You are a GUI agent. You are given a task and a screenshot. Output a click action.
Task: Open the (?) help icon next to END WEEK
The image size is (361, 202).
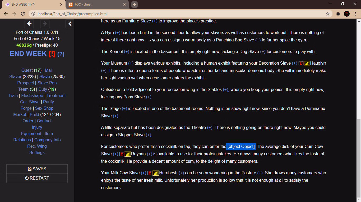tap(61, 54)
